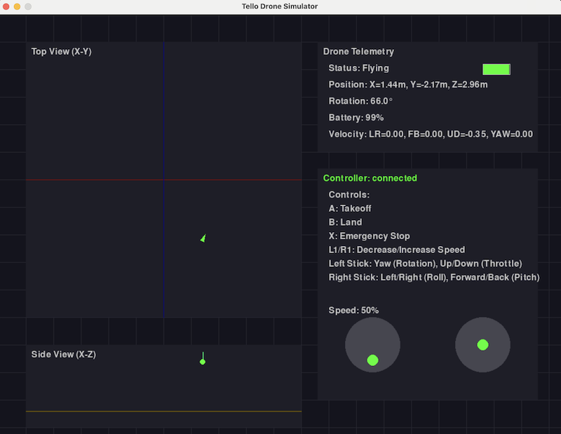Click the Speed: 50% label
561x434 pixels.
tap(353, 310)
